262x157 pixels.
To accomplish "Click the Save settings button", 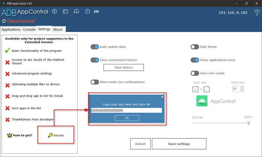I will coord(179,144).
